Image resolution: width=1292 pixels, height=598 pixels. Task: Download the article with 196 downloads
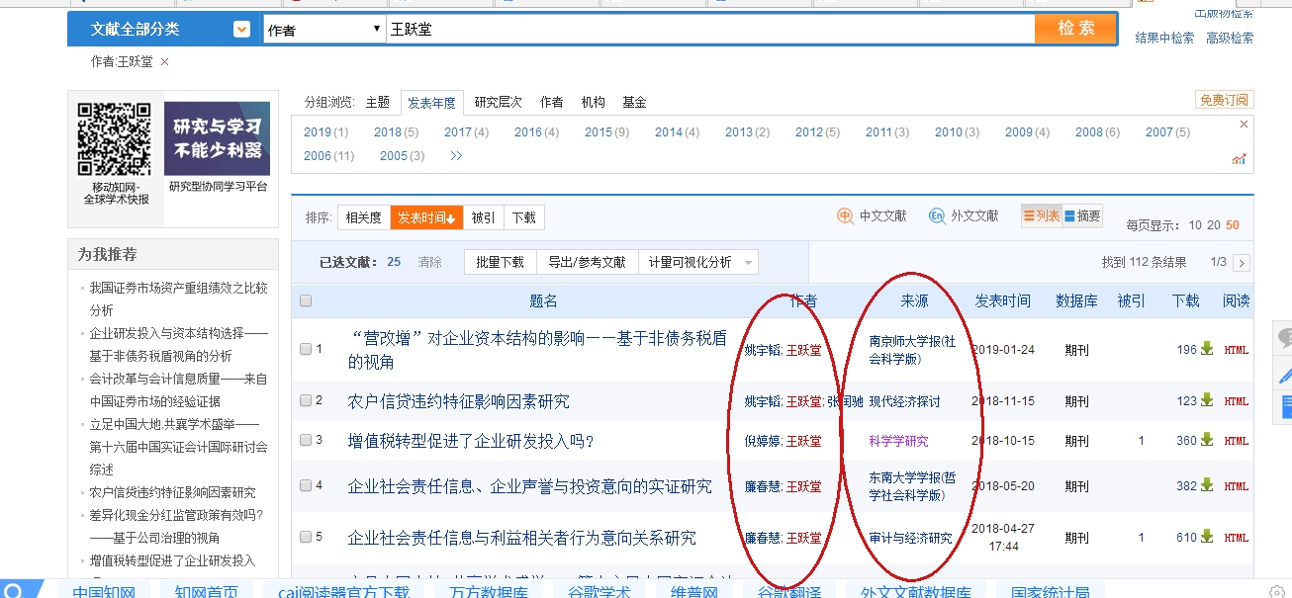click(x=1206, y=349)
